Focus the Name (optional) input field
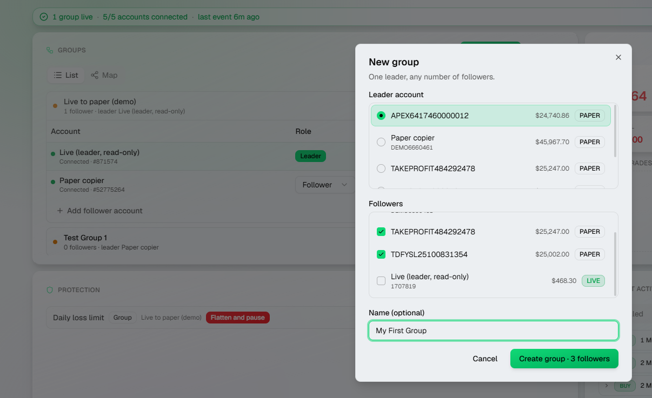Screen dimensions: 652x398 (494, 330)
